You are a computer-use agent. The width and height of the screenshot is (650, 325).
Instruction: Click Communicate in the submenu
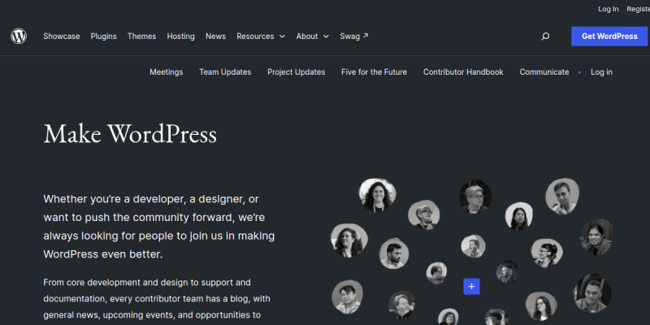[x=544, y=72]
